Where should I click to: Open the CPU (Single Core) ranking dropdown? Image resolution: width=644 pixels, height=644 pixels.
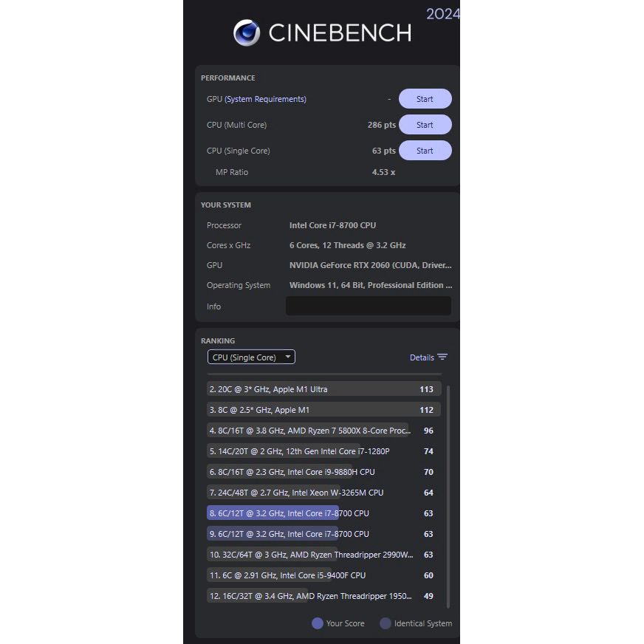click(x=251, y=357)
